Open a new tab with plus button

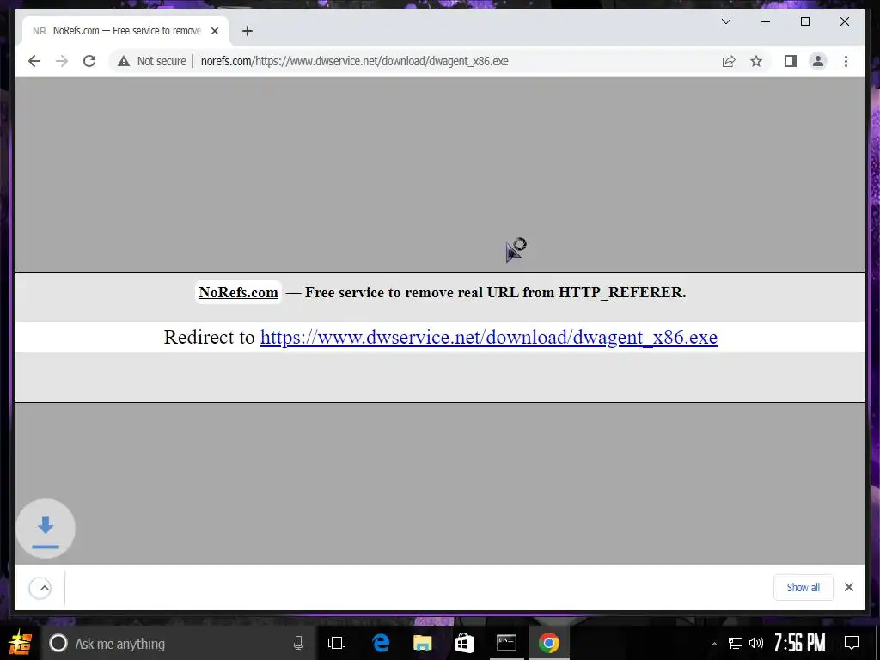[247, 31]
